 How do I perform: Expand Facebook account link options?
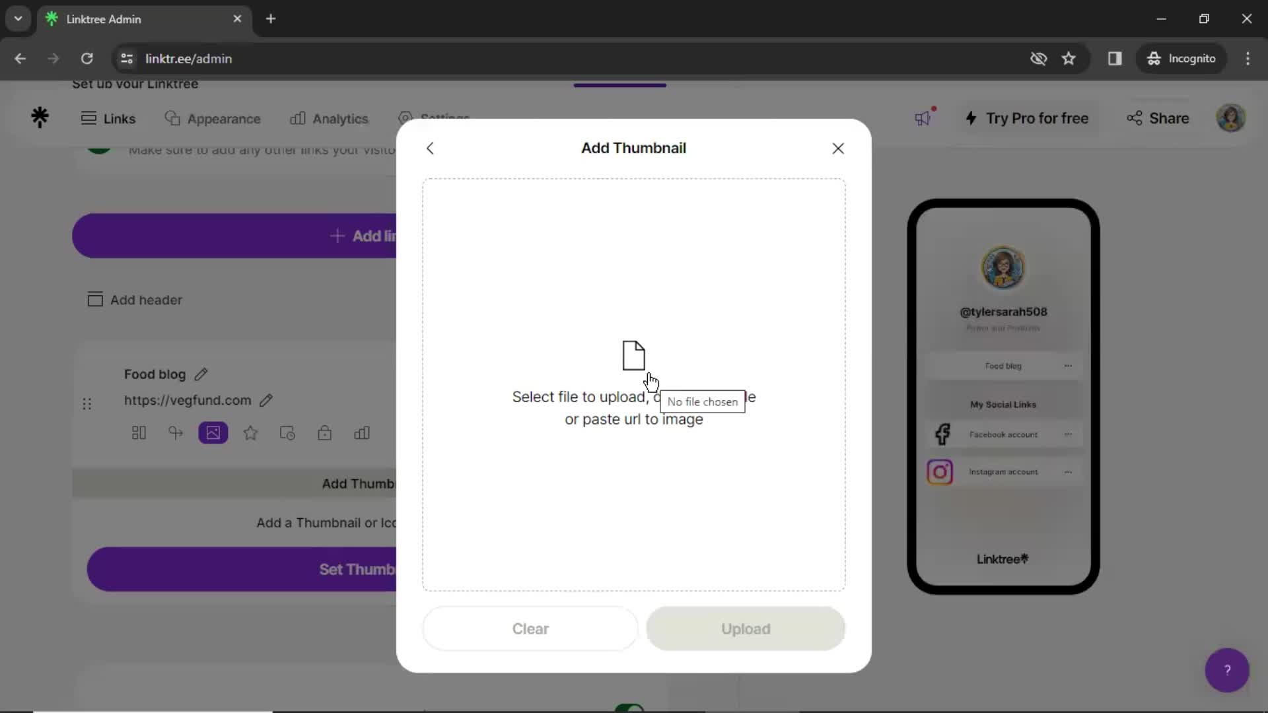[x=1069, y=434]
